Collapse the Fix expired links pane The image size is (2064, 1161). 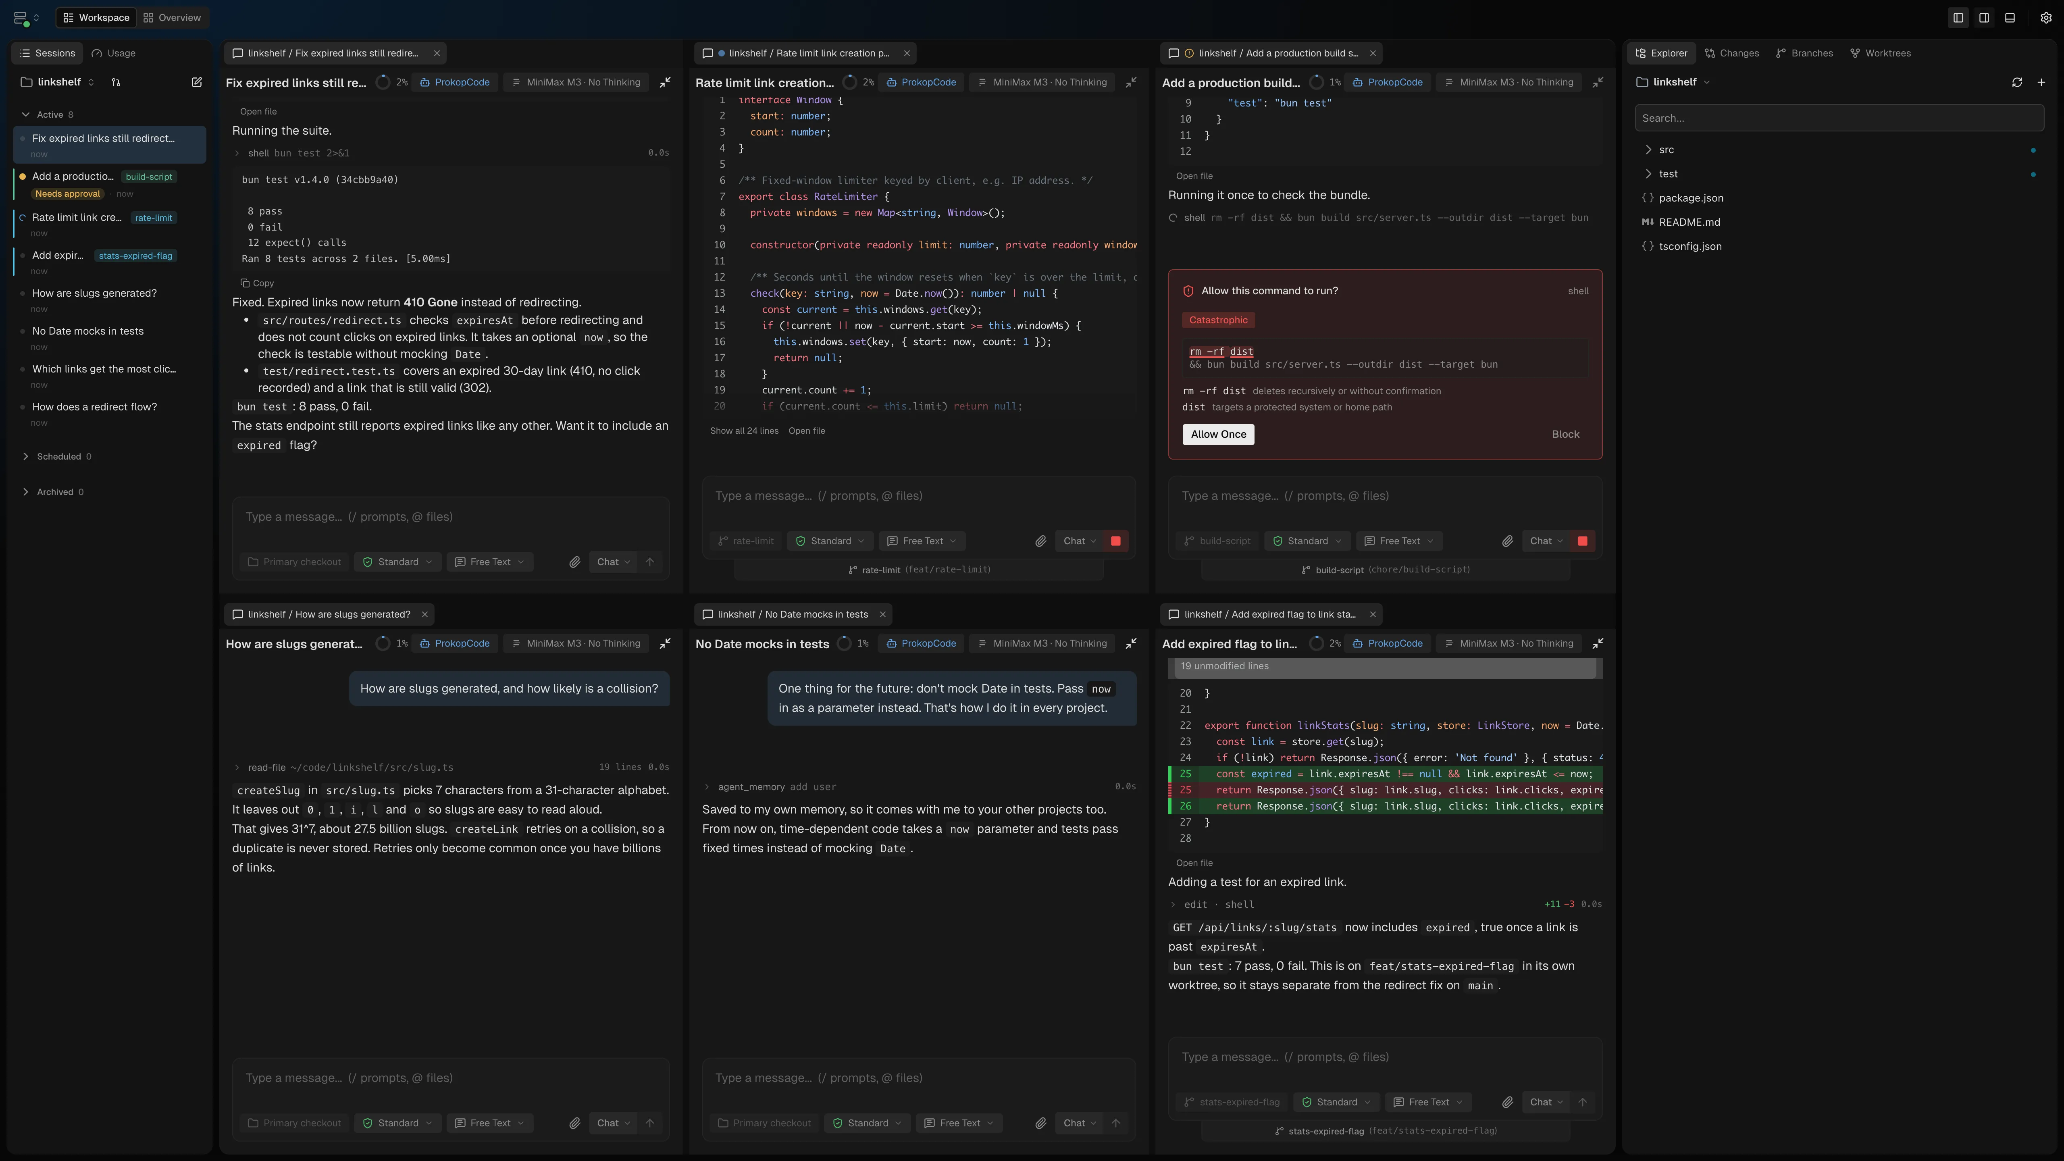(x=665, y=82)
